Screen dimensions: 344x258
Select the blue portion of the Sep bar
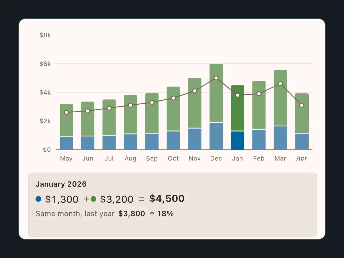[152, 142]
